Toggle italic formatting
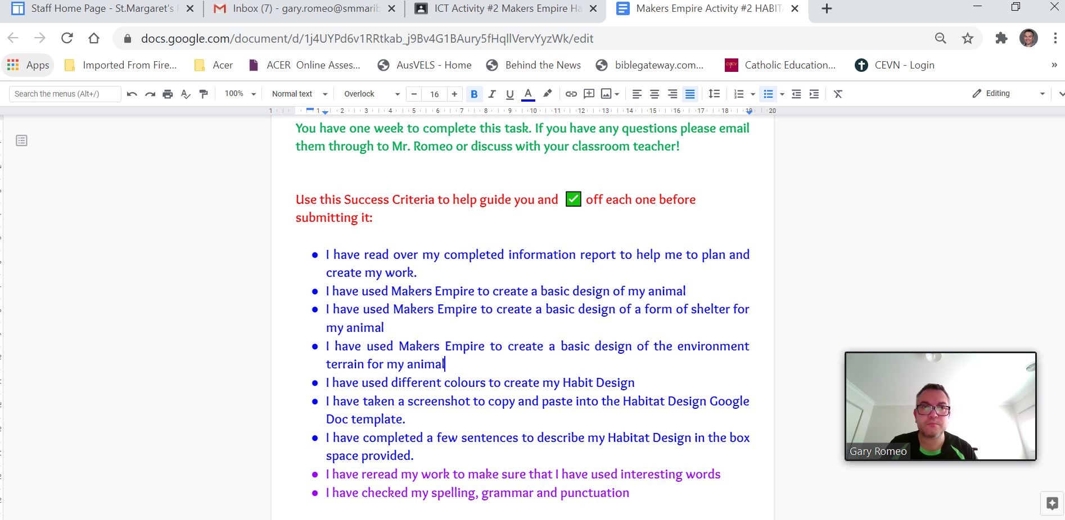The width and height of the screenshot is (1065, 520). pos(492,94)
